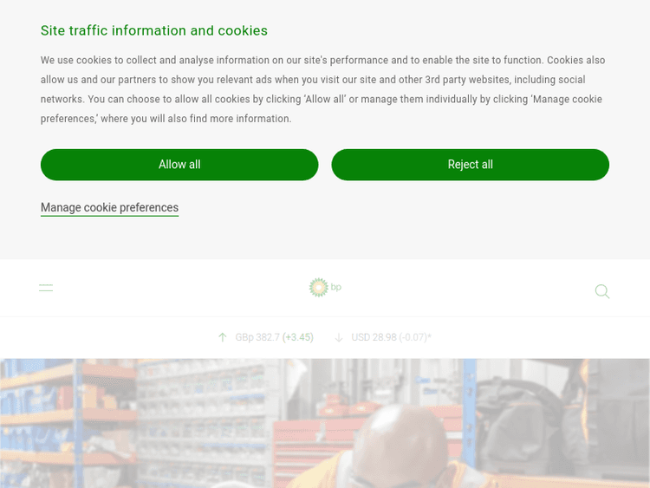Click the asterisk after the USD price
This screenshot has height=488, width=650.
[x=429, y=337]
